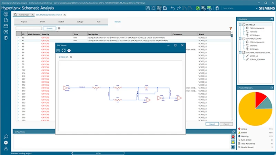Click the search text field above the results table
The width and height of the screenshot is (276, 155).
click(x=29, y=28)
